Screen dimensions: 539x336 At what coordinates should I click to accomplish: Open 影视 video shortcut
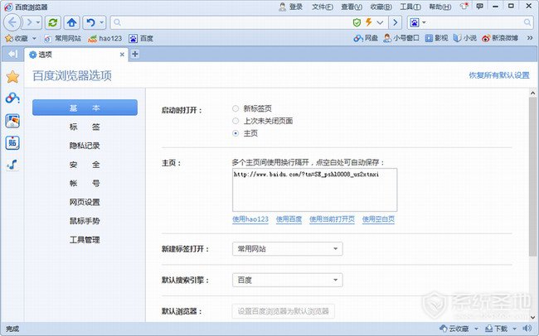click(x=436, y=38)
